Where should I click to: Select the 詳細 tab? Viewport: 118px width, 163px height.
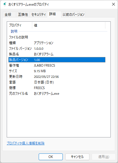click(x=54, y=14)
